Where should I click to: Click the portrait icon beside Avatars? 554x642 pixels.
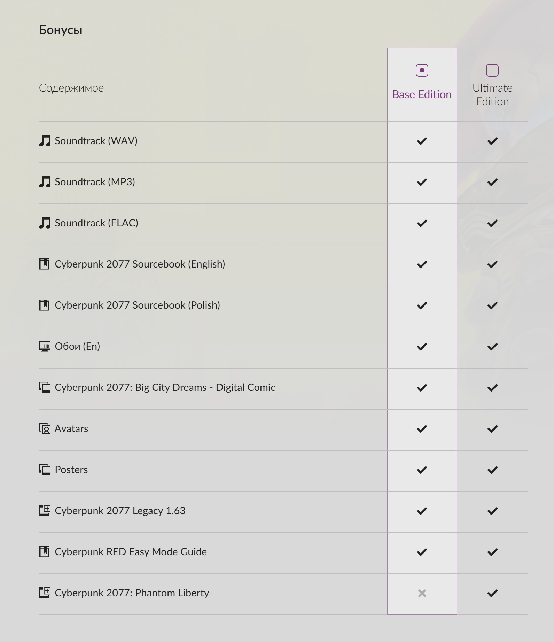[45, 428]
